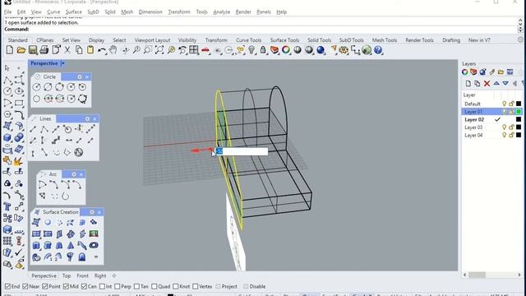Open the Analyze menu
526x296 pixels.
221,12
